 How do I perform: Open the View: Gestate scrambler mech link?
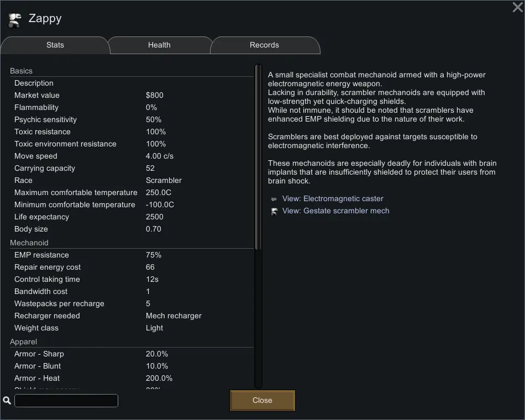pyautogui.click(x=335, y=211)
